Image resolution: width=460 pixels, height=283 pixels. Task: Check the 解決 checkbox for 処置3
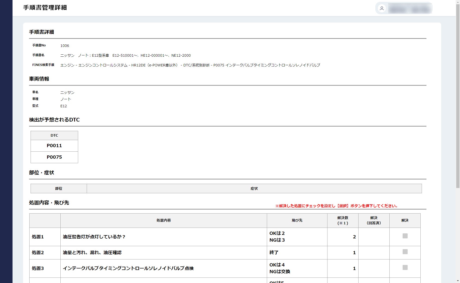405,267
